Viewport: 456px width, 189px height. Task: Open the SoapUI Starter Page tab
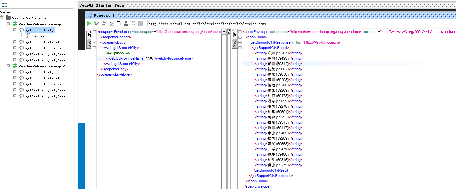[102, 5]
